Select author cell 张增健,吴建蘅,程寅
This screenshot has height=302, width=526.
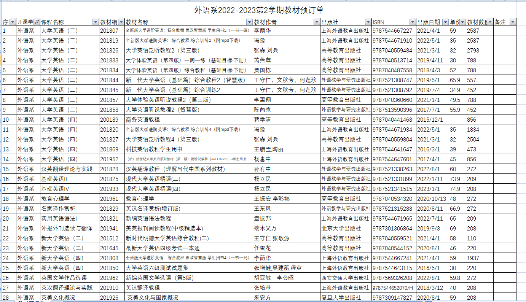coord(287,268)
